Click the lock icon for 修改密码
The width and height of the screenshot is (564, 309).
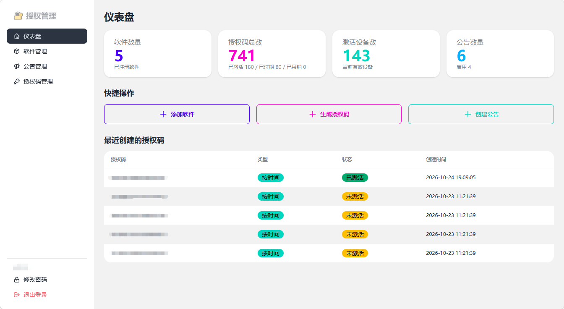pyautogui.click(x=17, y=280)
